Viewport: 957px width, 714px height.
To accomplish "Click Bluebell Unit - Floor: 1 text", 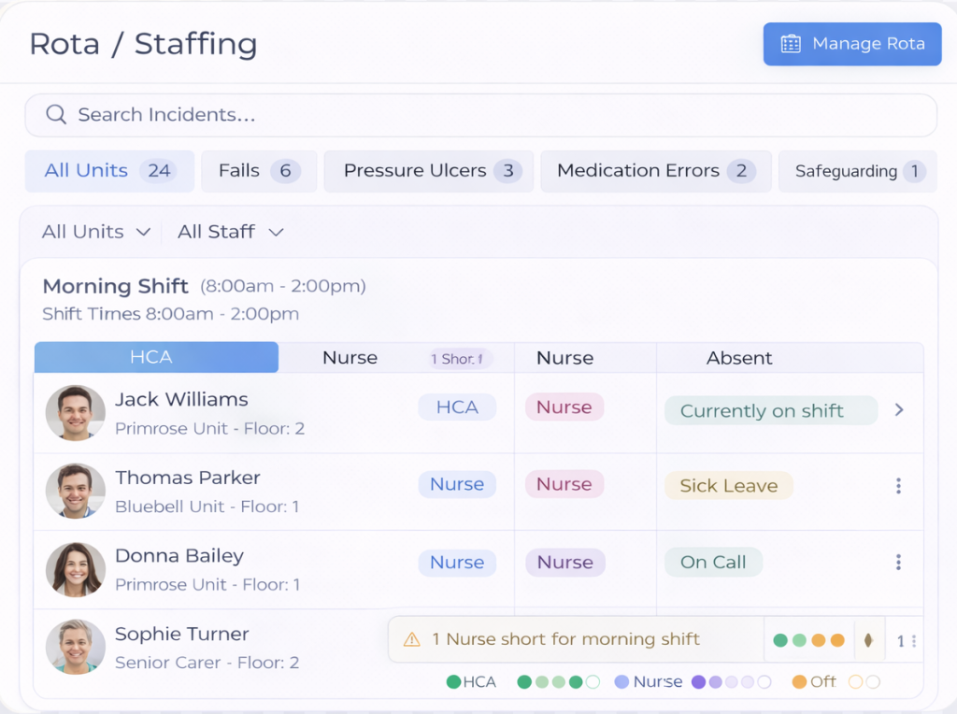I will point(207,507).
